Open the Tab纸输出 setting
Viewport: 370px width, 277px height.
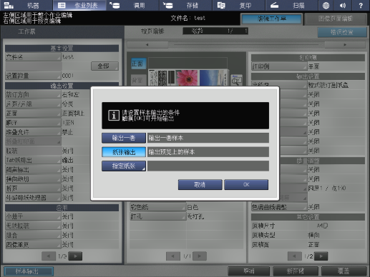33,160
